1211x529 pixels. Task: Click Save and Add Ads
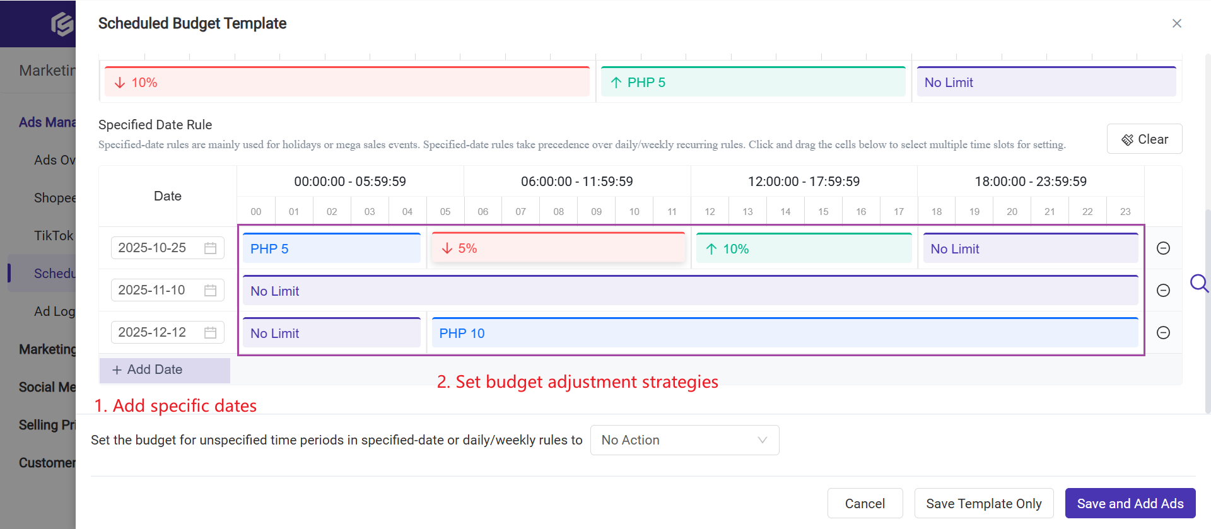pos(1130,503)
